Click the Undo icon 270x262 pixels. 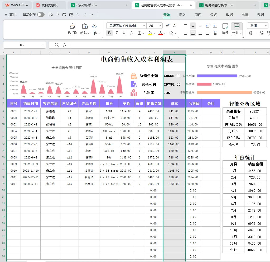[x=78, y=15]
